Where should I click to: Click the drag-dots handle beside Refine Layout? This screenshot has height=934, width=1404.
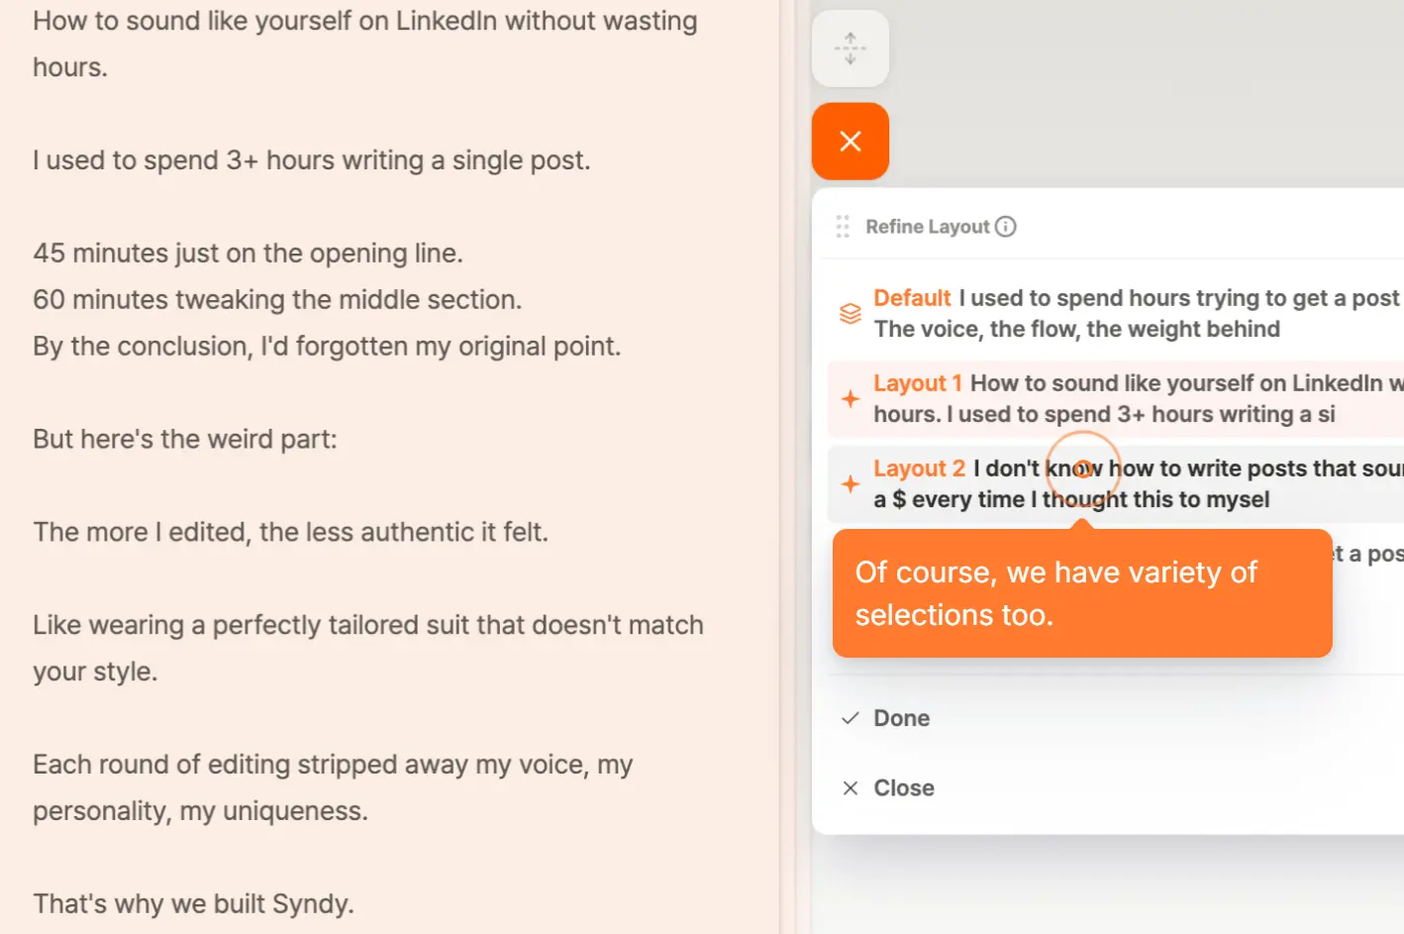(844, 226)
